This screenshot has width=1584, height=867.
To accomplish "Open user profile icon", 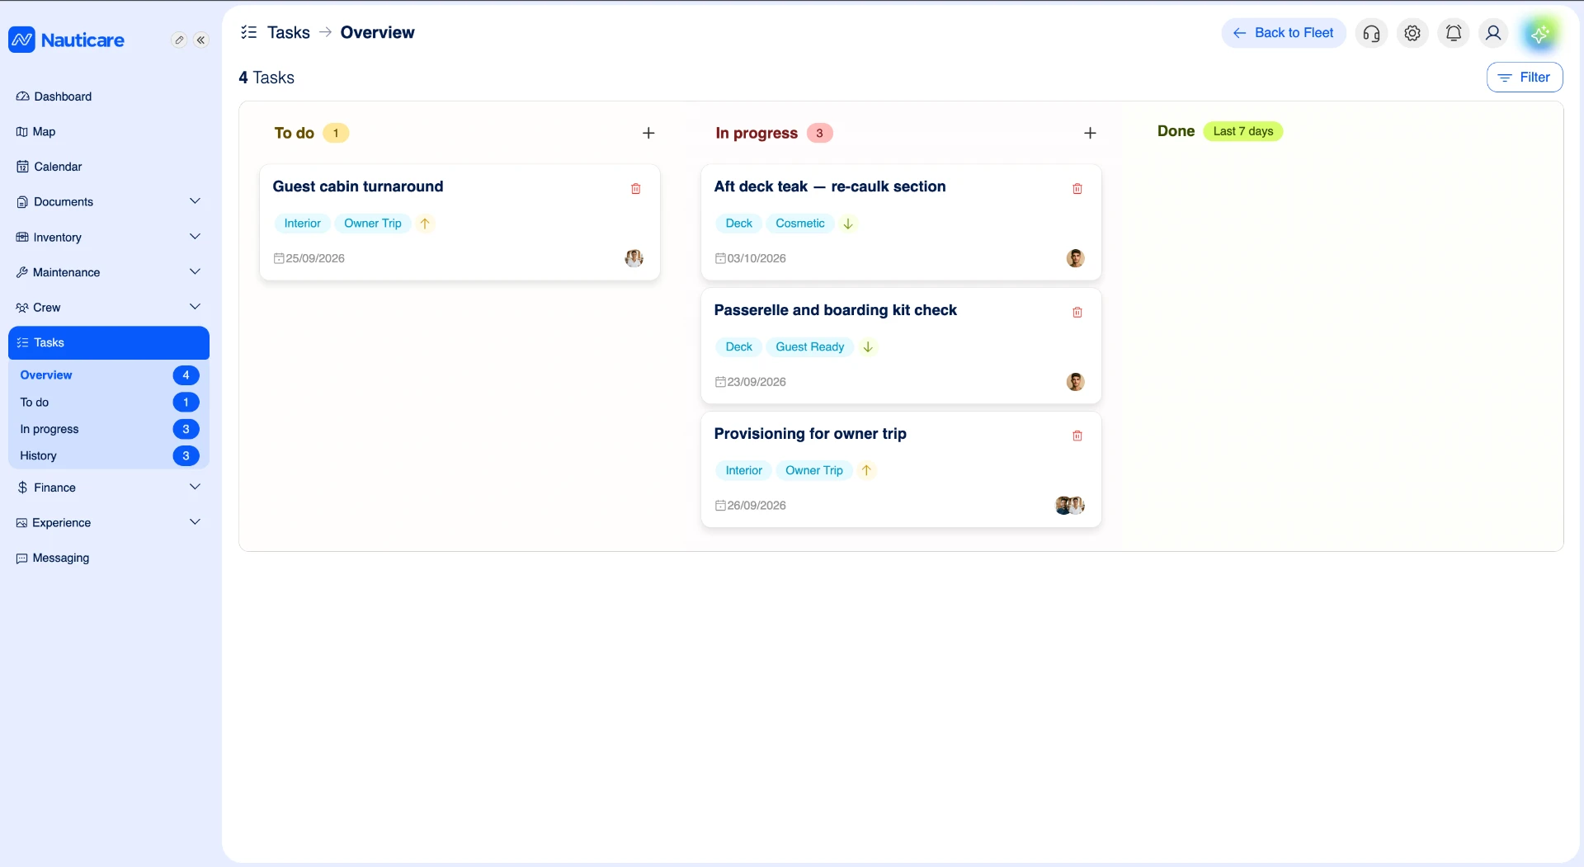I will (x=1493, y=33).
